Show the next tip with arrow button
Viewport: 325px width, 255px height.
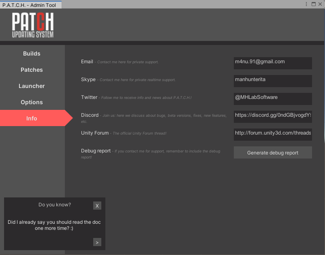pyautogui.click(x=97, y=242)
